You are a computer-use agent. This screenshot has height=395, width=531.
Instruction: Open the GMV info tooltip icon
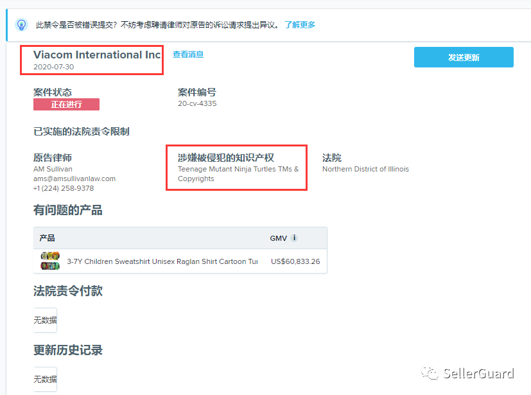(x=294, y=238)
